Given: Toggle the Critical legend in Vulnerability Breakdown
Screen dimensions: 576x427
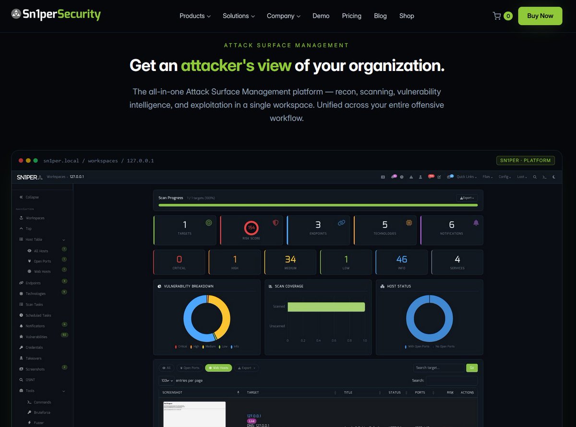Looking at the screenshot, I should [181, 346].
